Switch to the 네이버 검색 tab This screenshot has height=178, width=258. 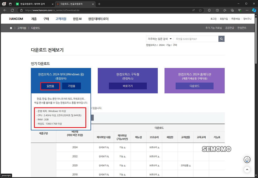click(35, 4)
